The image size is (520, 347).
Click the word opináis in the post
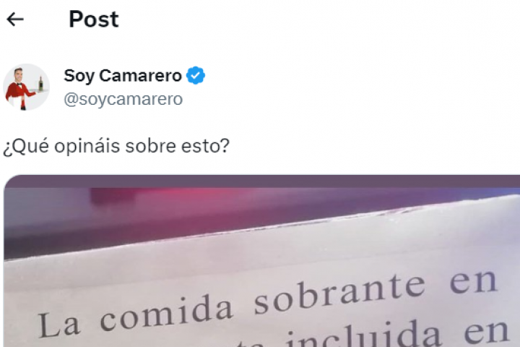tap(87, 147)
